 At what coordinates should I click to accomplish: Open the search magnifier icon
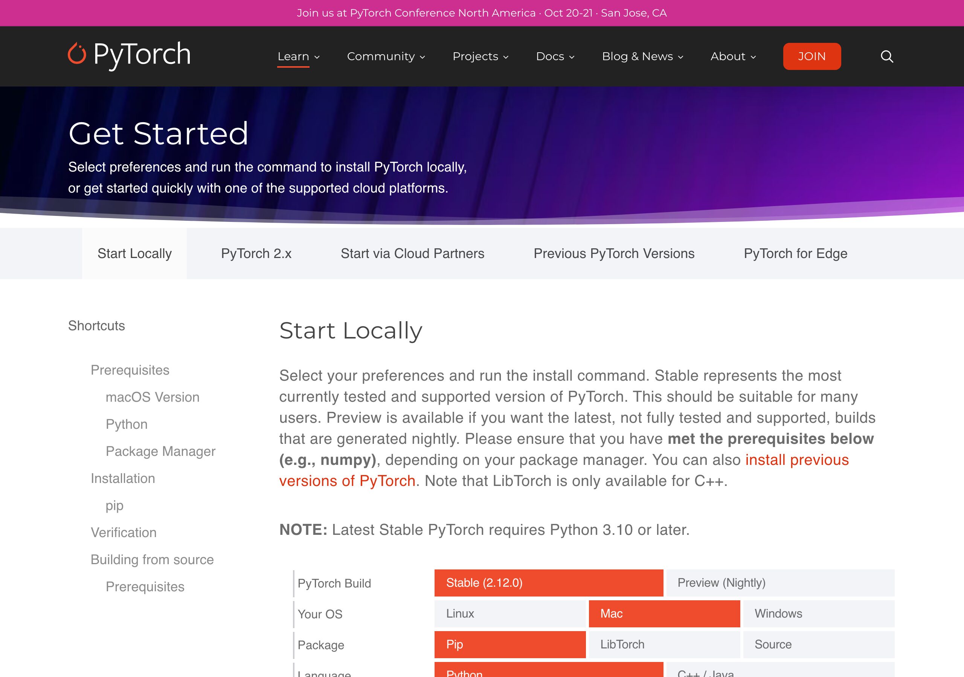pyautogui.click(x=887, y=56)
